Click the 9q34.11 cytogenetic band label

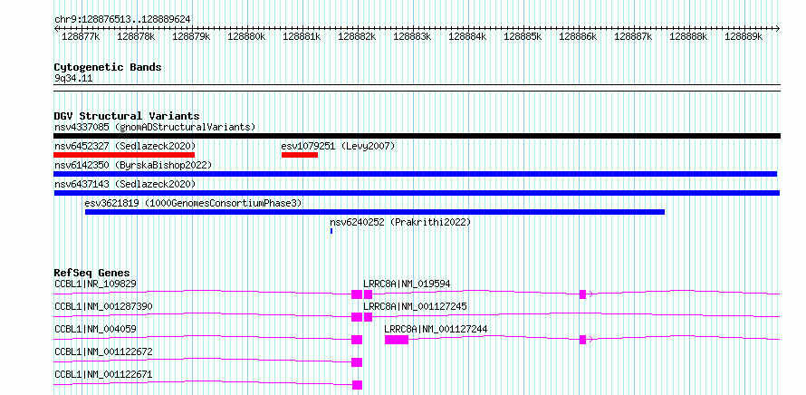point(73,79)
